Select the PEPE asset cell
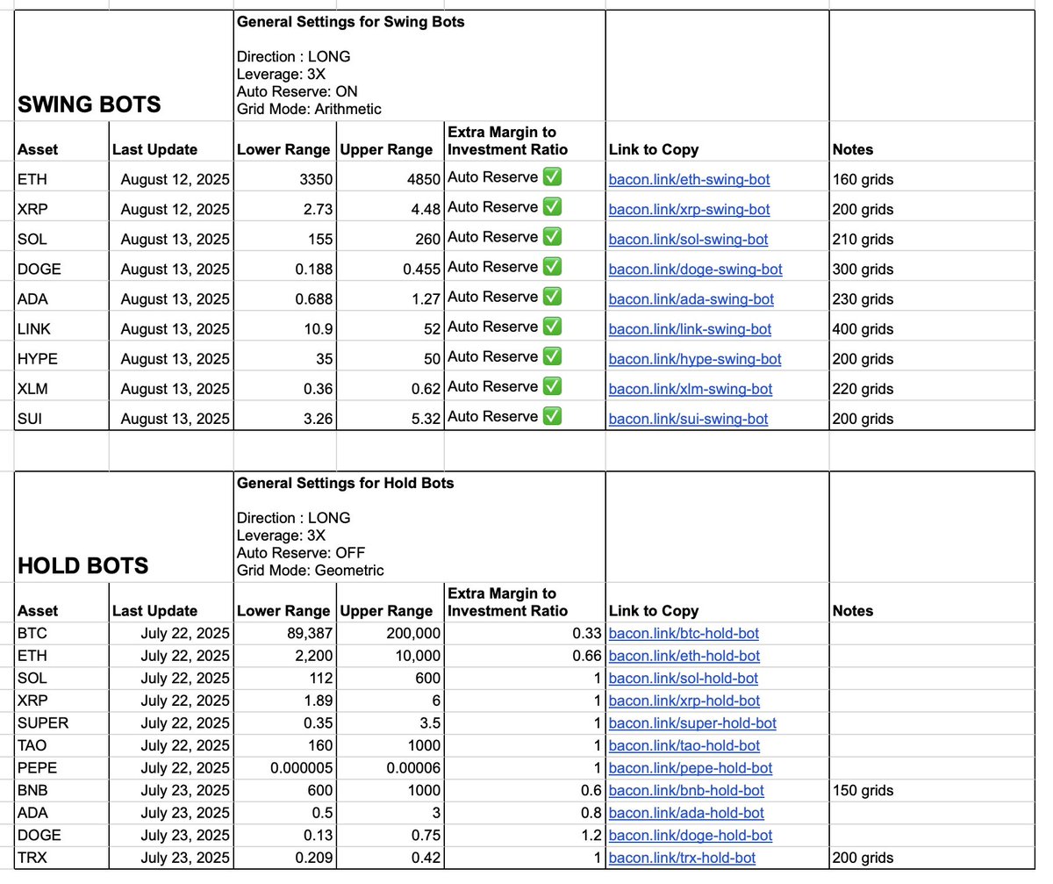 pos(61,768)
